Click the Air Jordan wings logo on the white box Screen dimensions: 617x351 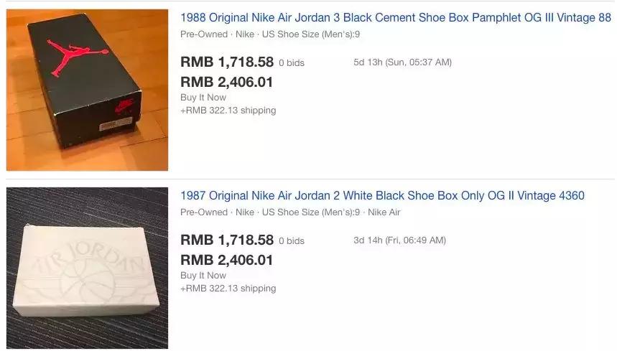(x=87, y=271)
